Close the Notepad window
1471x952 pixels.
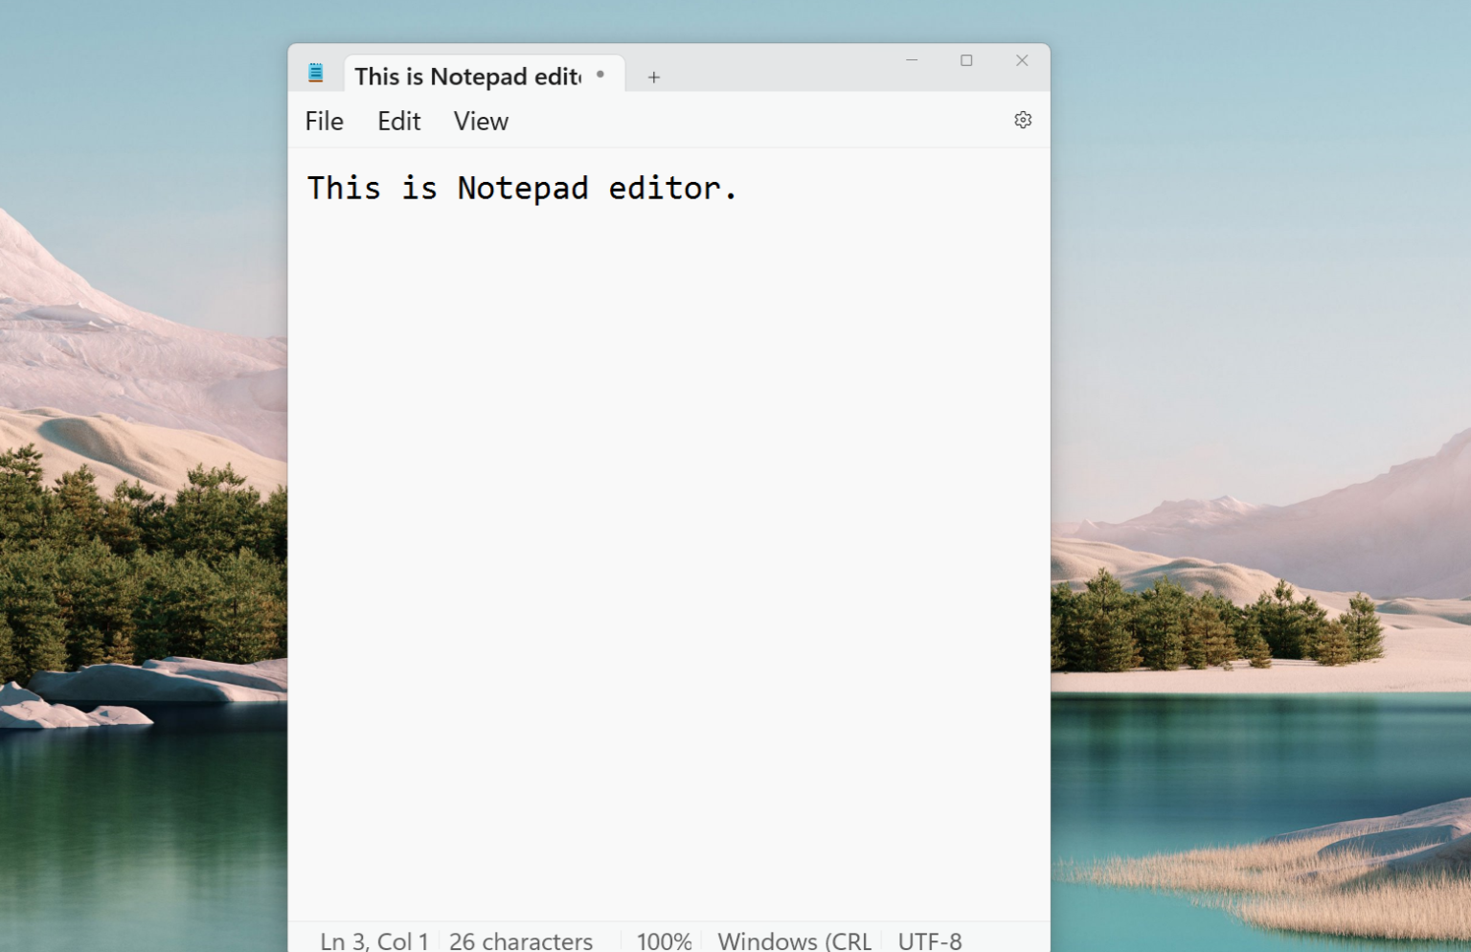pyautogui.click(x=1021, y=60)
